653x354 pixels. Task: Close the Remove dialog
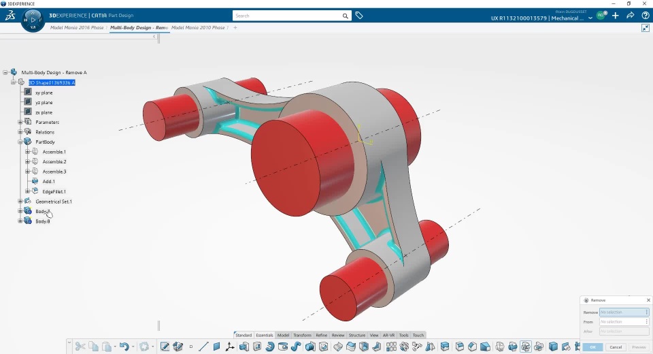pyautogui.click(x=648, y=300)
